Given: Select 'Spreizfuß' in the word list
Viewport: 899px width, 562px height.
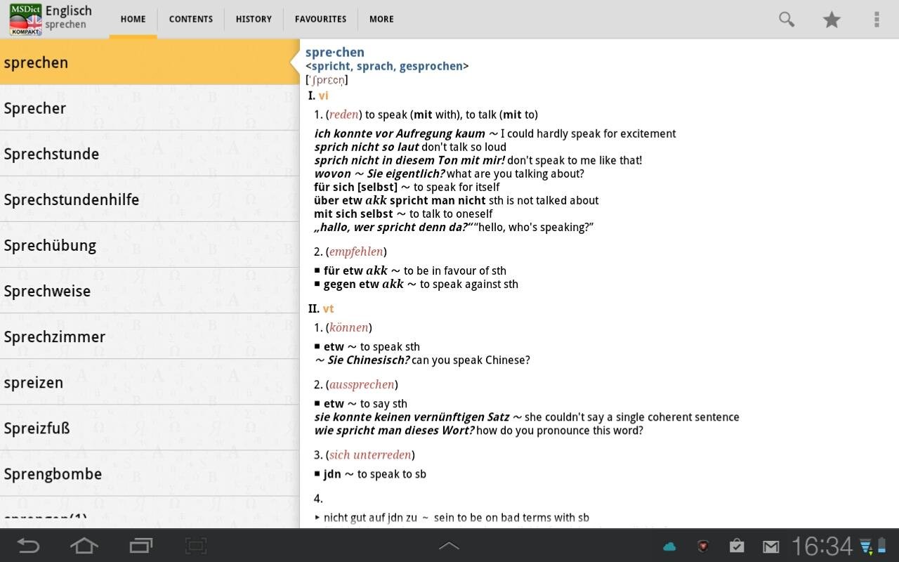Looking at the screenshot, I should click(x=150, y=427).
